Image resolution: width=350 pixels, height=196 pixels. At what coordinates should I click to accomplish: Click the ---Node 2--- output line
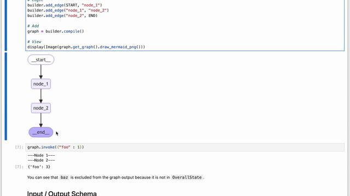42,160
